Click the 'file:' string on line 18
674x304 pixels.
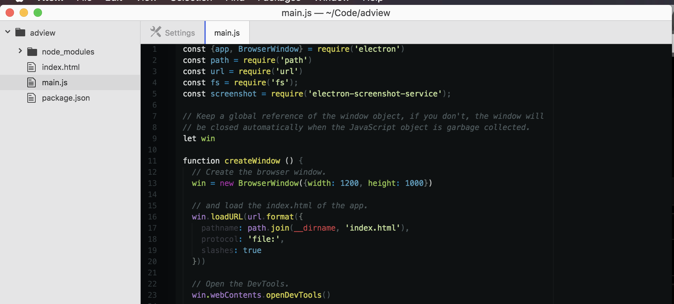(264, 239)
